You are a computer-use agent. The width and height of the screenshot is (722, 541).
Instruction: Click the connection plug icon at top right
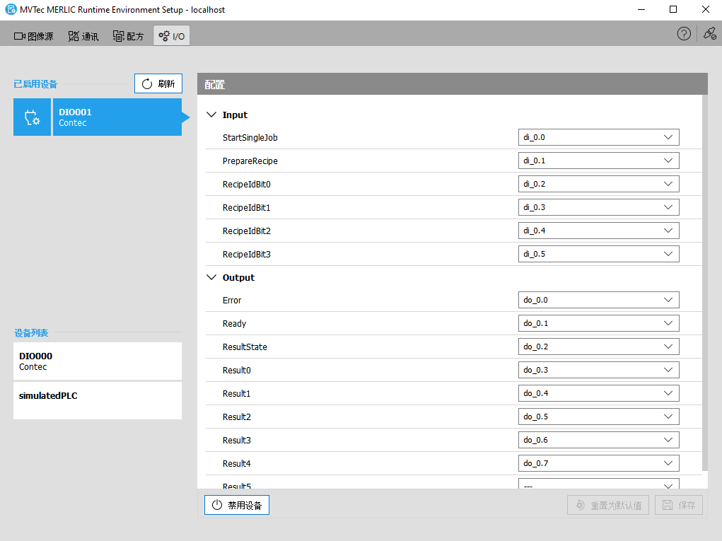[709, 34]
